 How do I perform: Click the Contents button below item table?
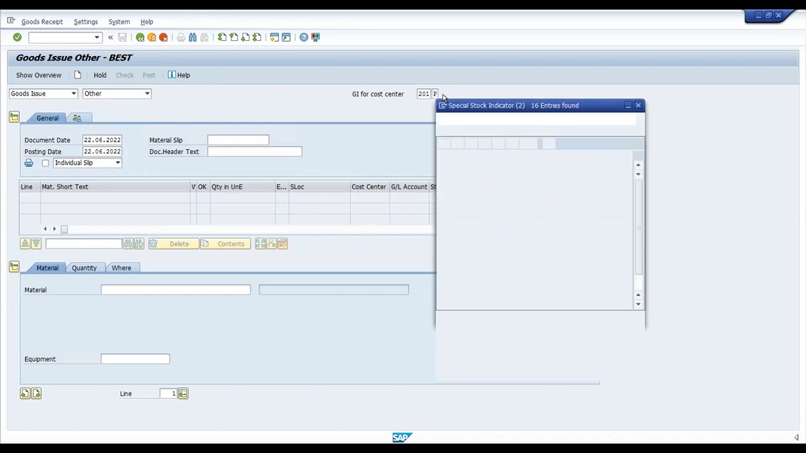(x=225, y=243)
